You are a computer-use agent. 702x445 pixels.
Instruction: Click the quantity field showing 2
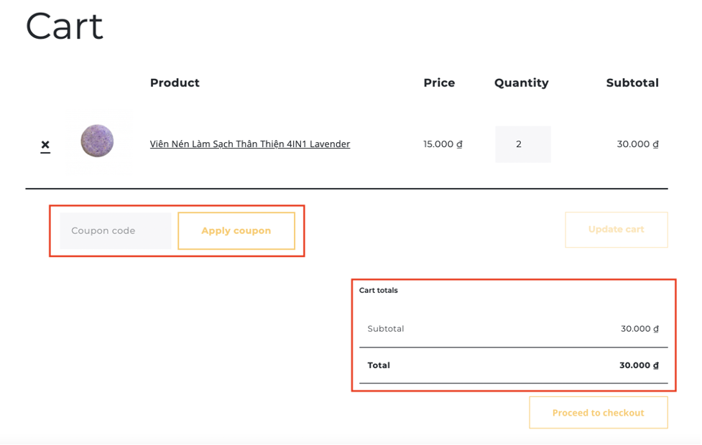(522, 144)
